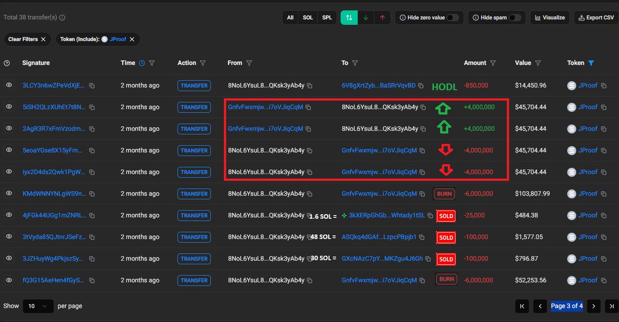Select the bidirectional transfers arrows filter

coord(349,18)
